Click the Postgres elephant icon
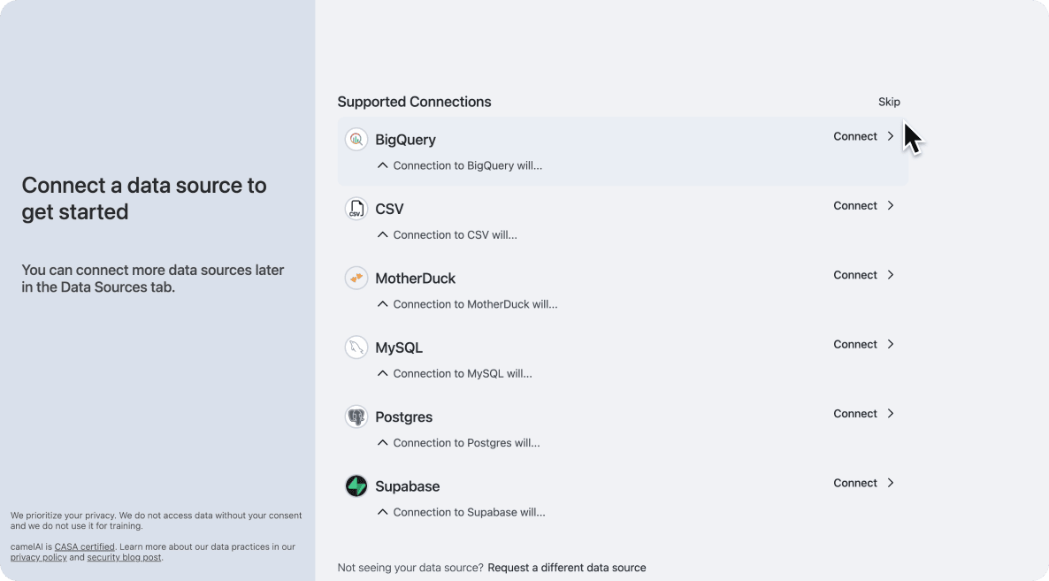The height and width of the screenshot is (581, 1049). 356,417
